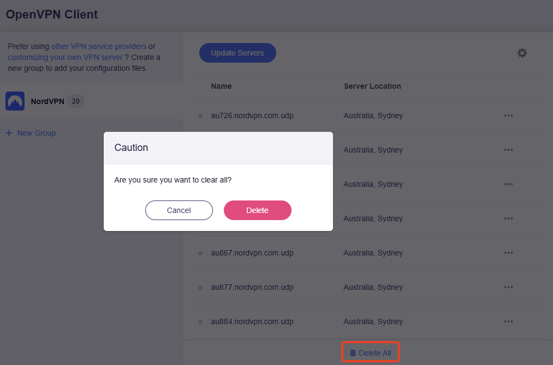
Task: Expand the ellipsis menu for au877.nordvpn.com.udp
Action: (x=508, y=287)
